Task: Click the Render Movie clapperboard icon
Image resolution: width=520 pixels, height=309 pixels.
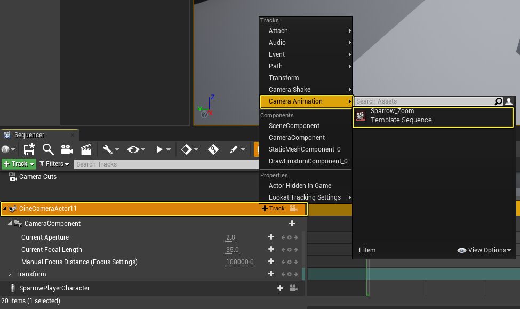Action: [x=86, y=150]
